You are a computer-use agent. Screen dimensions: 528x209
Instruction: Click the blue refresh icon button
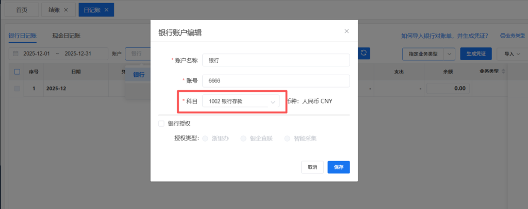[x=365, y=53]
